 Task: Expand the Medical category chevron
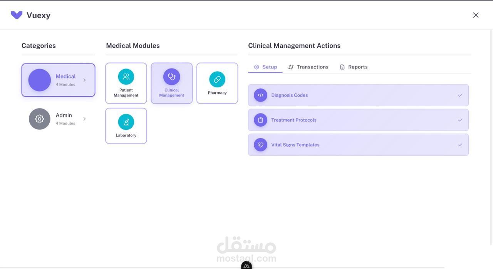85,80
